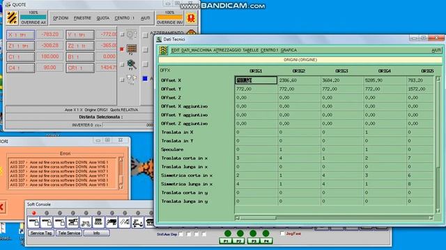
Task: Toggle the red checkbox beside the F2 icon
Action: point(122,49)
